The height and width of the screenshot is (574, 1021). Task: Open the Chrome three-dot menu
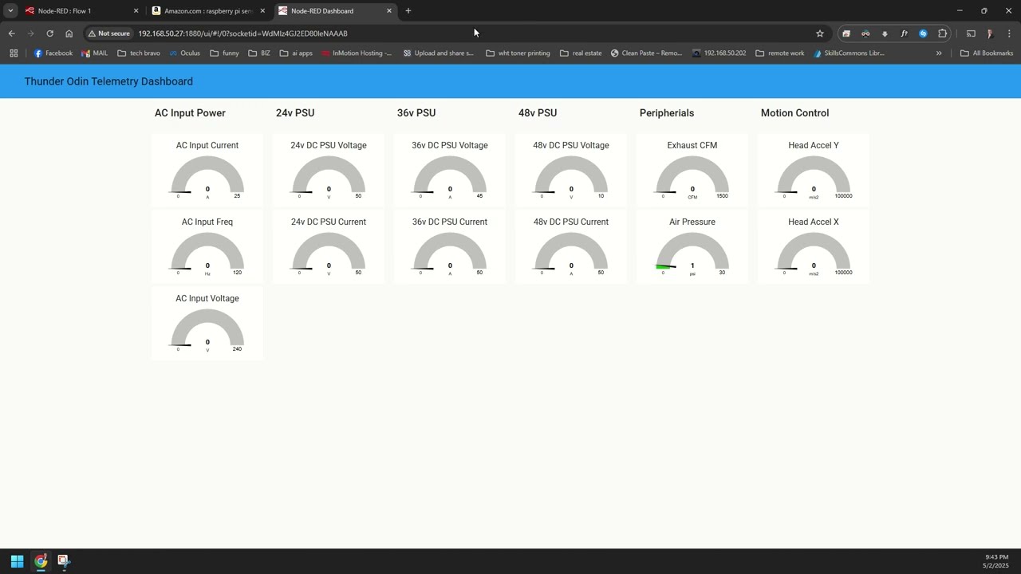(1009, 33)
